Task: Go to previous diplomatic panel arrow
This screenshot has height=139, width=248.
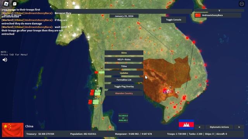Action: (x=200, y=127)
